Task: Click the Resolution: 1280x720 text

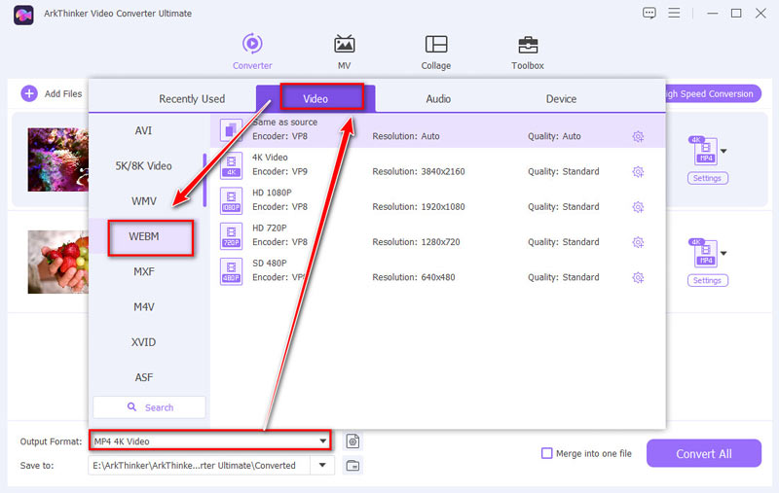Action: [x=416, y=242]
